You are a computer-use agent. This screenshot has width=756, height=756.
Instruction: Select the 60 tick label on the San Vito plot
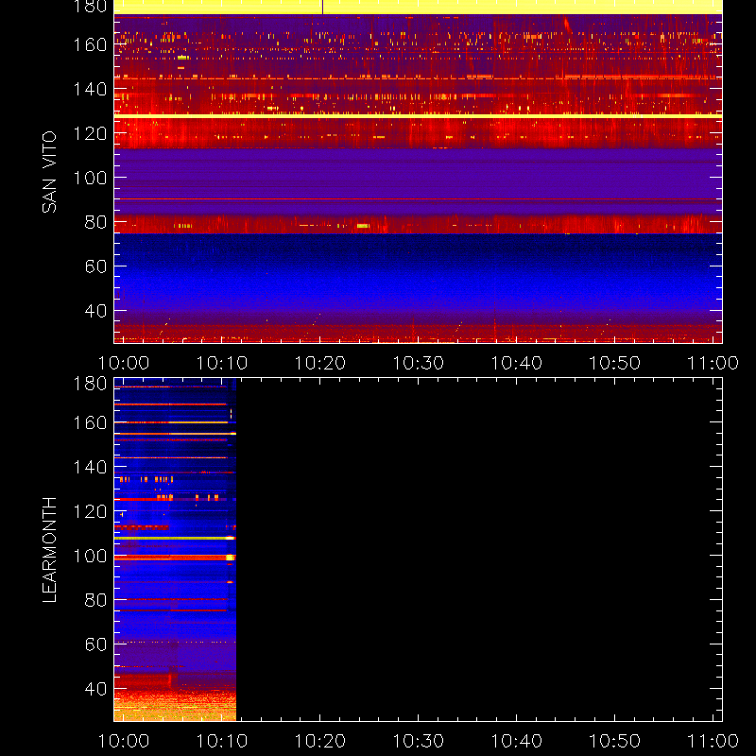point(95,266)
